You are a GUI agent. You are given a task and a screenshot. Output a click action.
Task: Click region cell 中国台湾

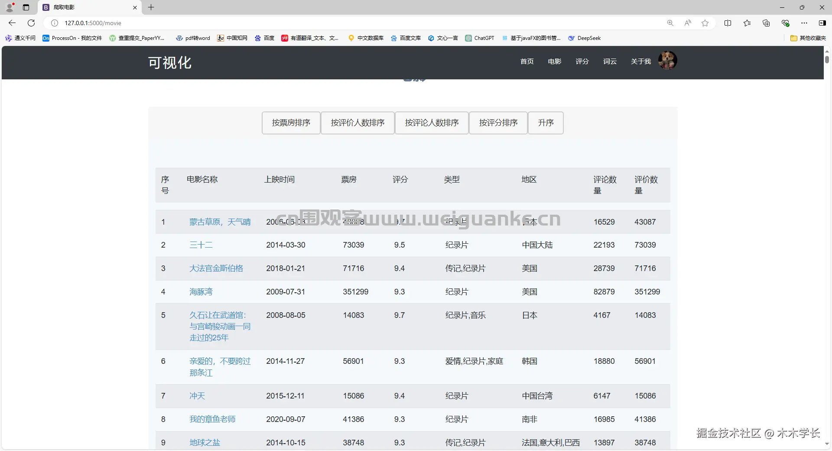click(537, 396)
